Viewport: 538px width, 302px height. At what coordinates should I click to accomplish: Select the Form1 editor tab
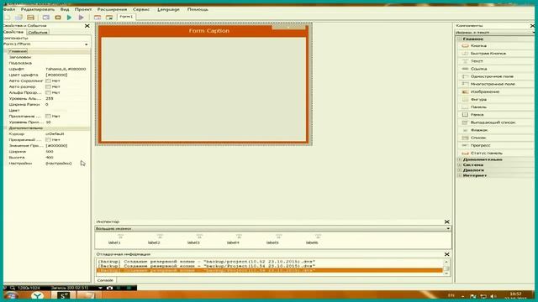[x=126, y=17]
